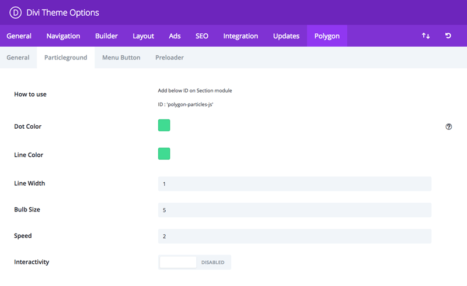The width and height of the screenshot is (467, 286).
Task: Open the Dot Color help icon
Action: pyautogui.click(x=448, y=126)
